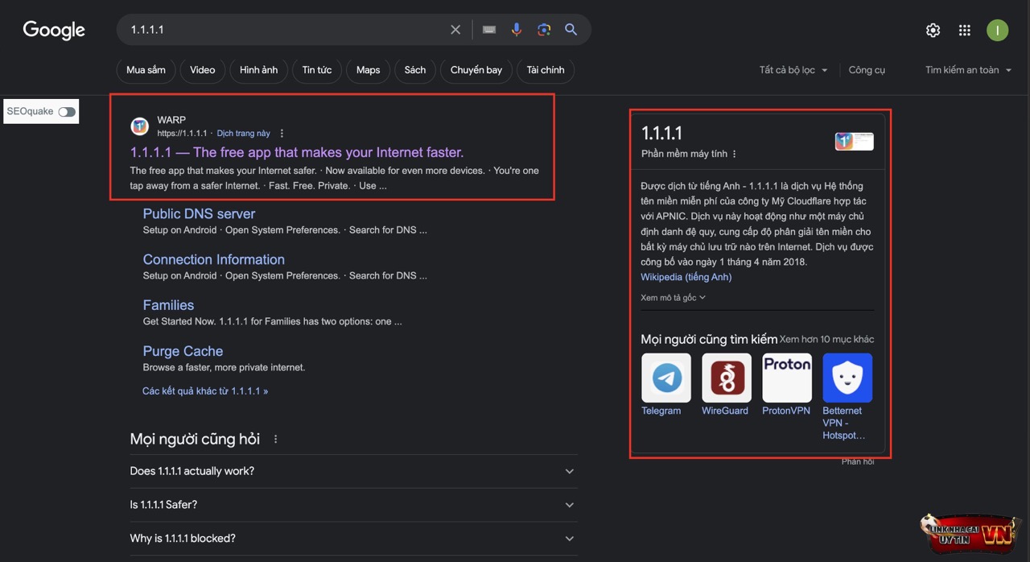This screenshot has height=562, width=1030.
Task: Open the Public DNS server sitelink
Action: tap(199, 214)
